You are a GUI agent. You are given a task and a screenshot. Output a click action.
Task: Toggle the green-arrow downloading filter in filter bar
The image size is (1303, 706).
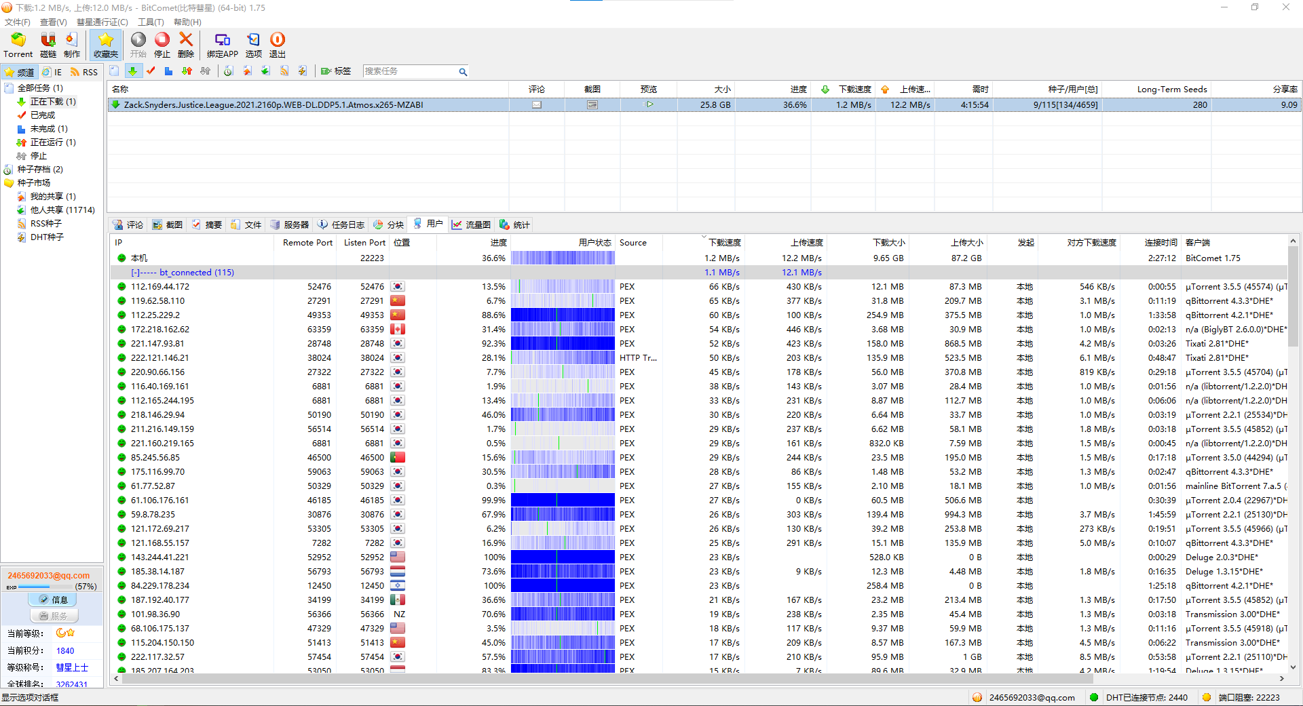click(132, 71)
